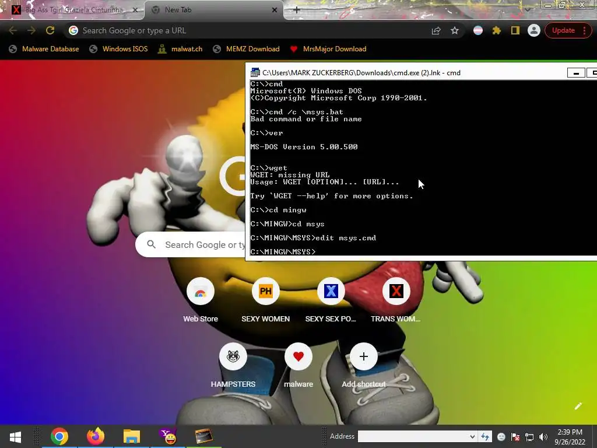Open malwat.ch bookmark
The width and height of the screenshot is (597, 448).
pyautogui.click(x=180, y=49)
